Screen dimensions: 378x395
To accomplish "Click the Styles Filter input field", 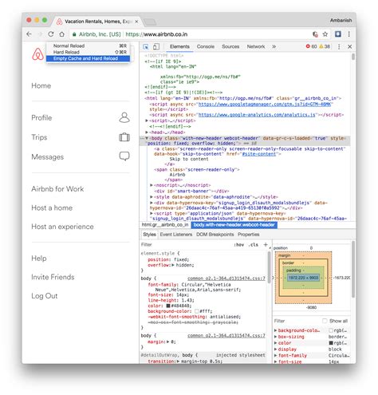I will tap(186, 245).
